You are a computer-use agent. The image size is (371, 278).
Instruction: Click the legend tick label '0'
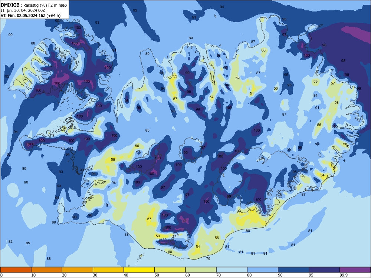[x=1, y=275]
